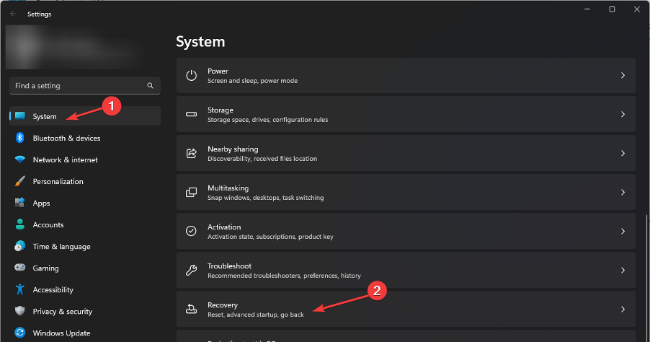Click 'Discoverability, received files location' text
Viewport: 650px width, 342px height.
(x=262, y=159)
